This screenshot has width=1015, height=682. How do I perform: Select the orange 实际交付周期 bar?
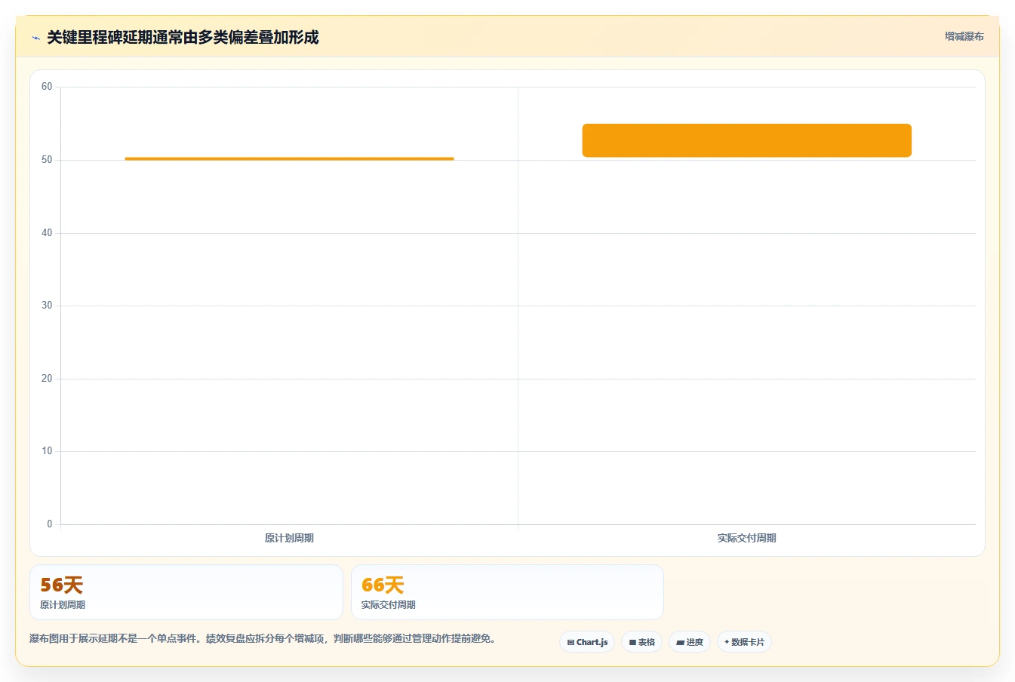pyautogui.click(x=746, y=140)
